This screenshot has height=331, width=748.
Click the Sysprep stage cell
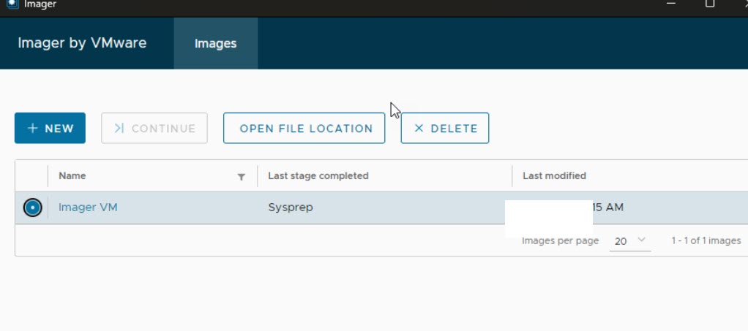click(291, 208)
